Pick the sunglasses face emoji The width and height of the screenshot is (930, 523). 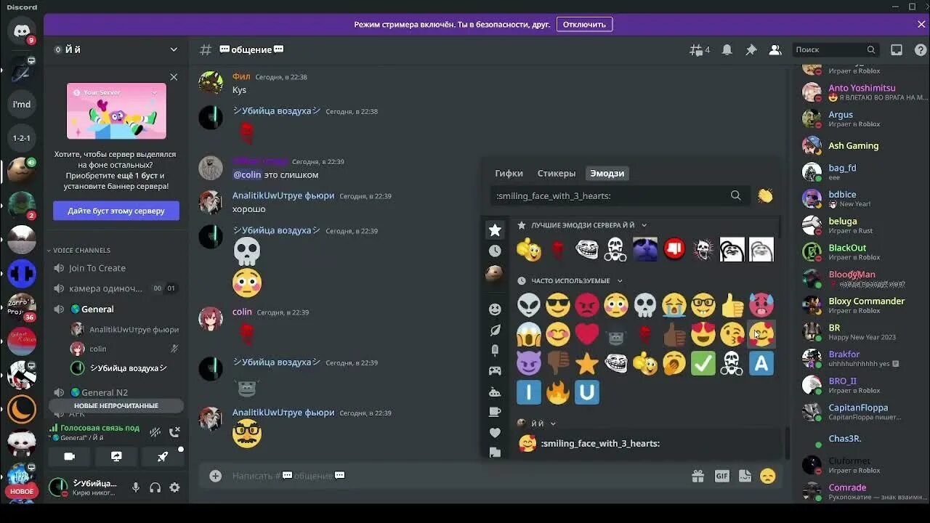[x=558, y=305]
